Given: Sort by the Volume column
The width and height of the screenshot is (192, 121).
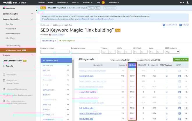Looking at the screenshot, I should pos(122,65).
